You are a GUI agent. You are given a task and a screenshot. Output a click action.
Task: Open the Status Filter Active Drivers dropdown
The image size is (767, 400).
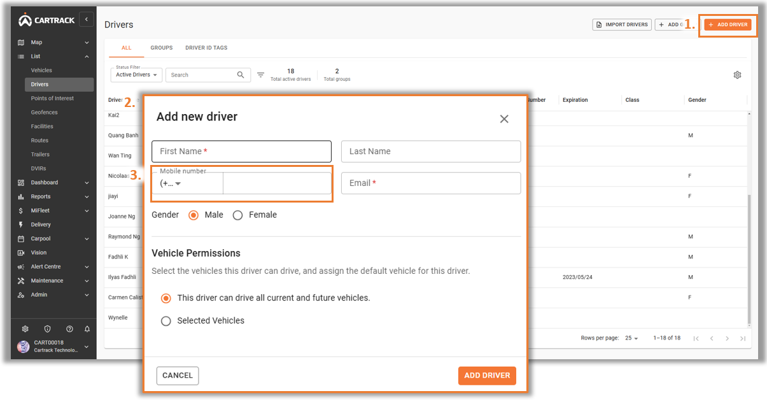point(136,75)
